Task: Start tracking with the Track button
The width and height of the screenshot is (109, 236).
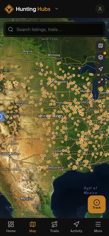Action: click(x=97, y=204)
